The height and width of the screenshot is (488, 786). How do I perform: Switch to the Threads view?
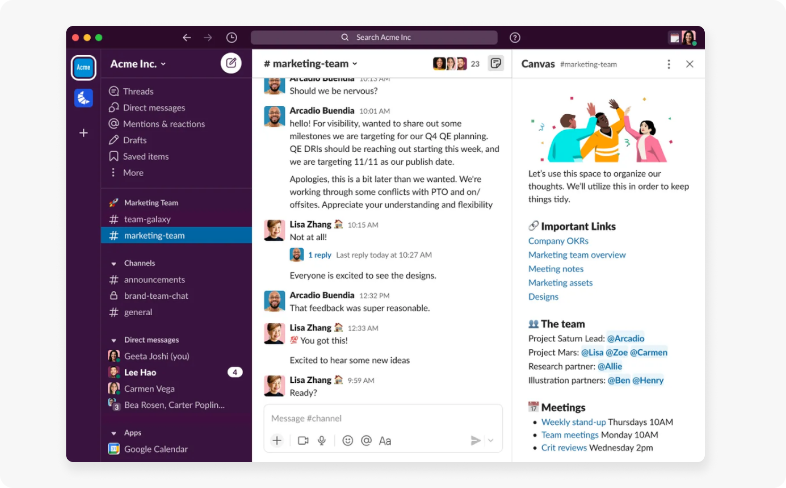138,91
